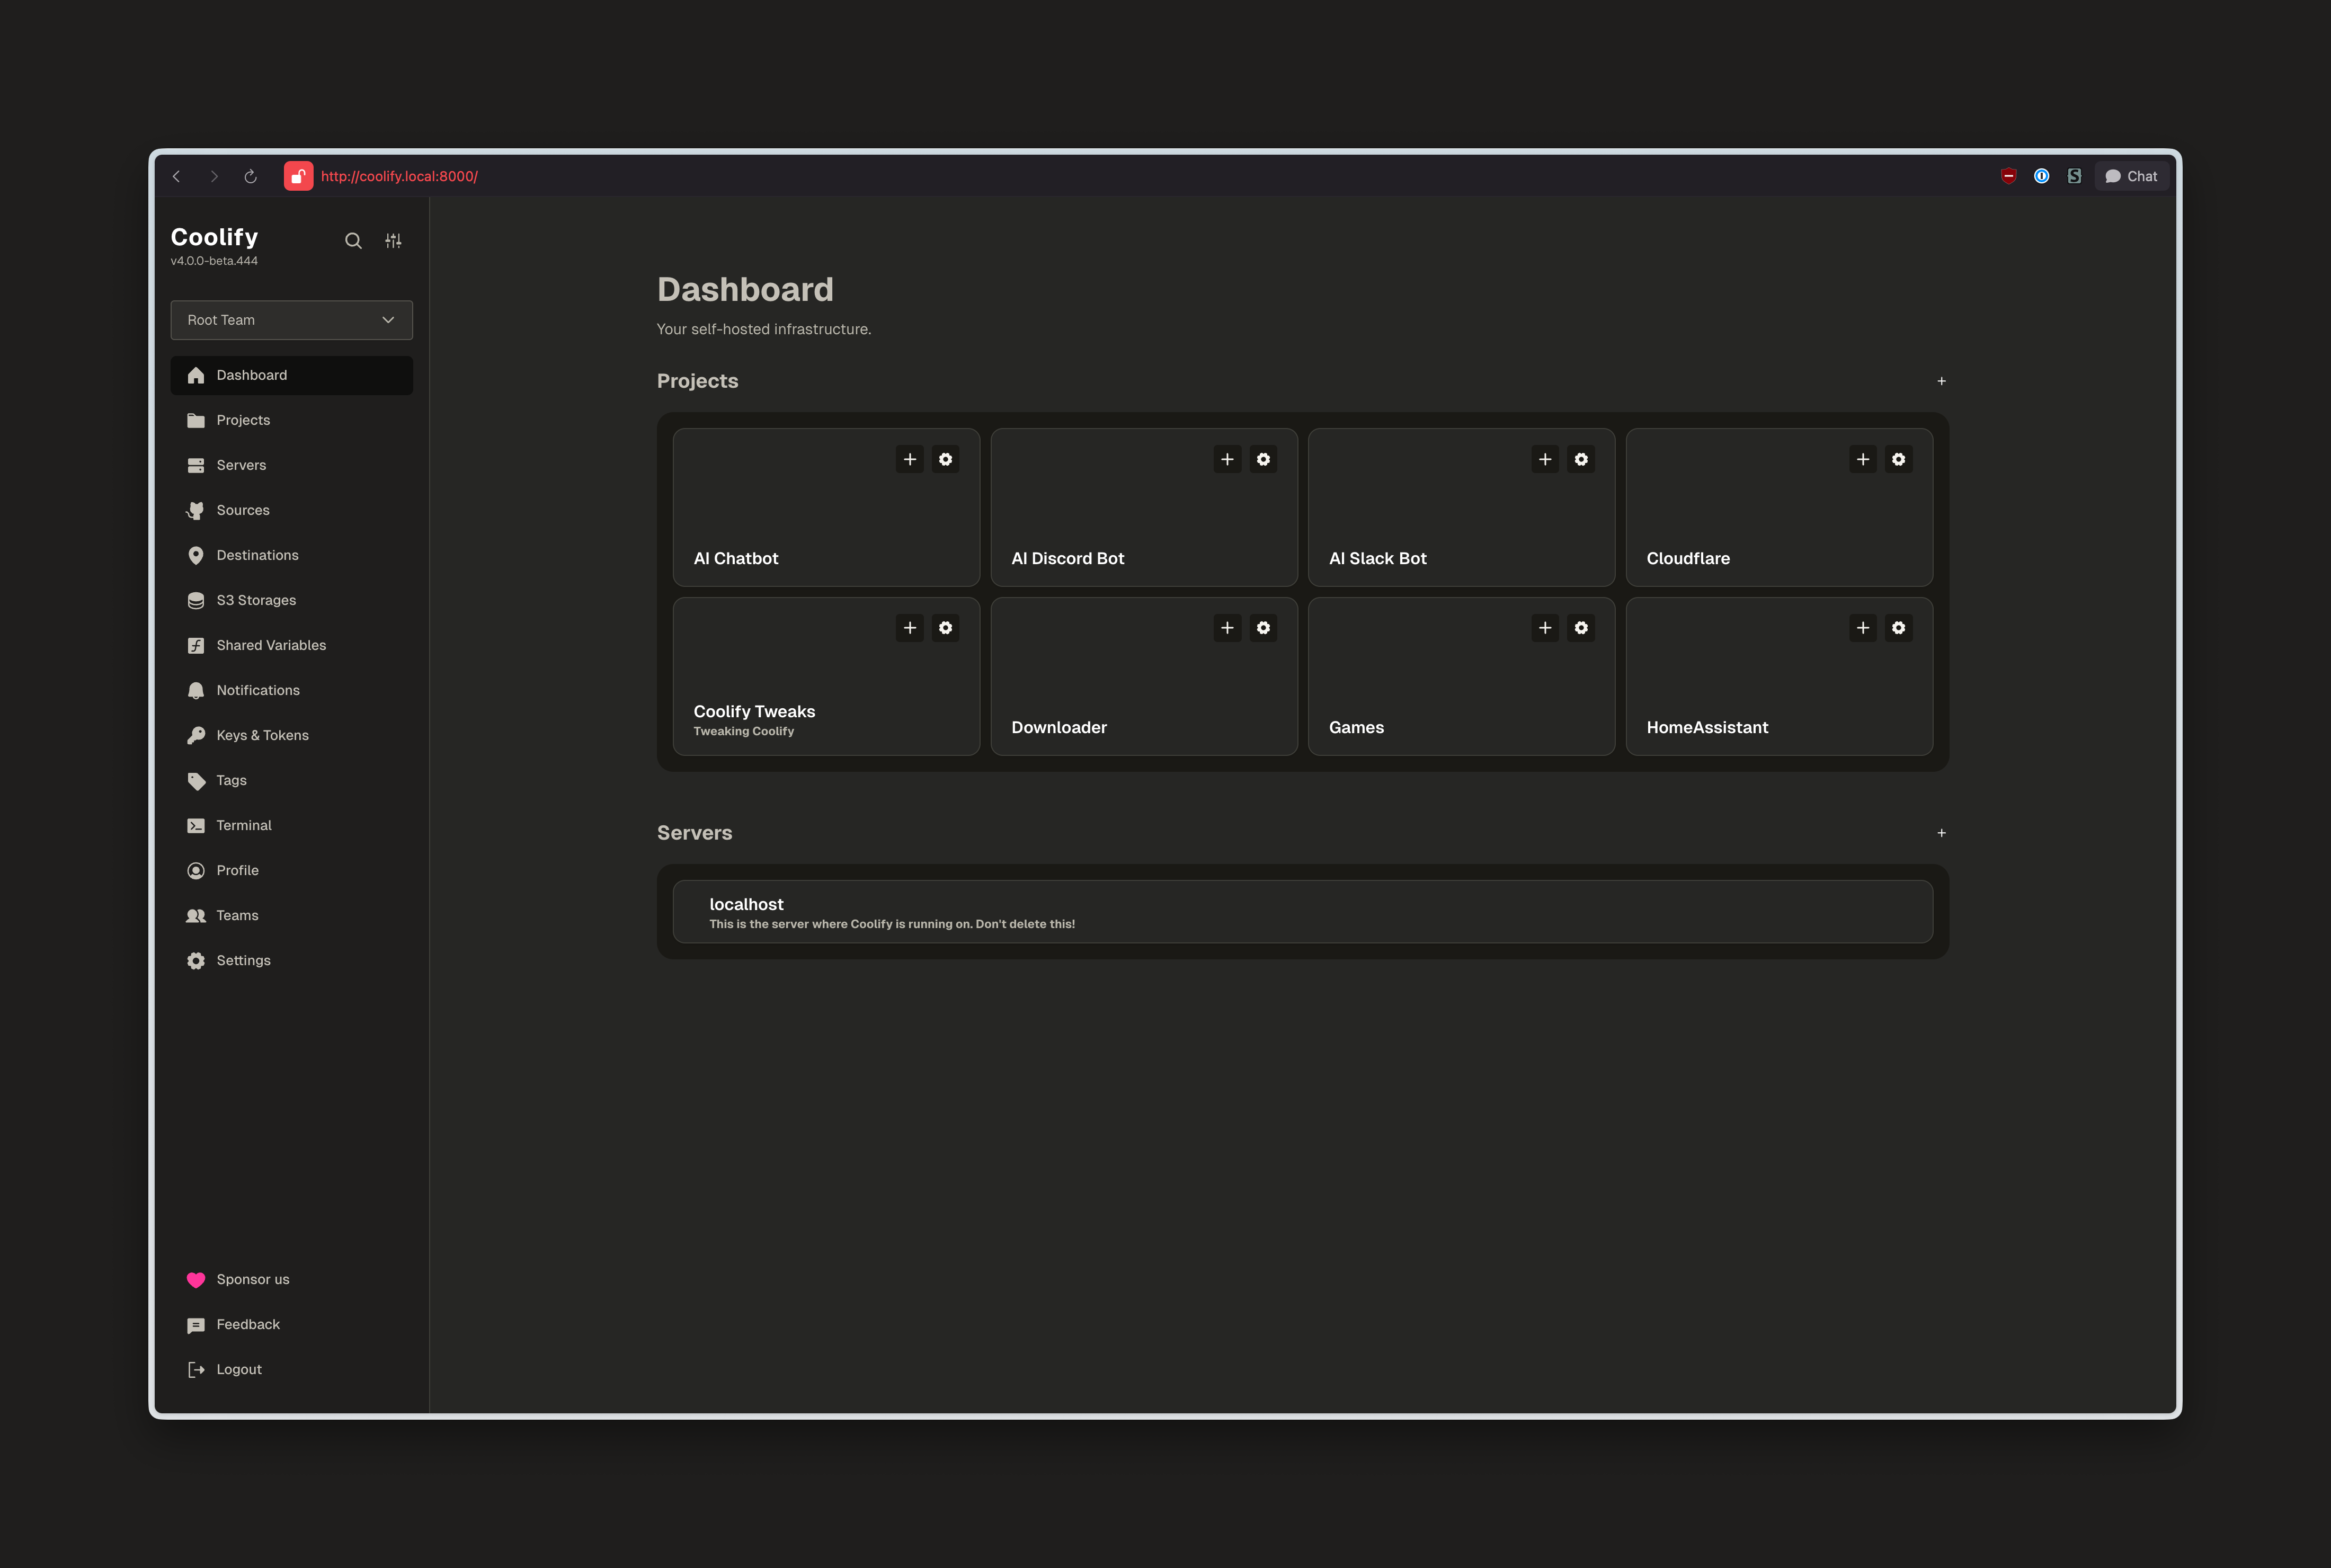
Task: Click Logout at the bottom of the sidebar
Action: pyautogui.click(x=238, y=1369)
